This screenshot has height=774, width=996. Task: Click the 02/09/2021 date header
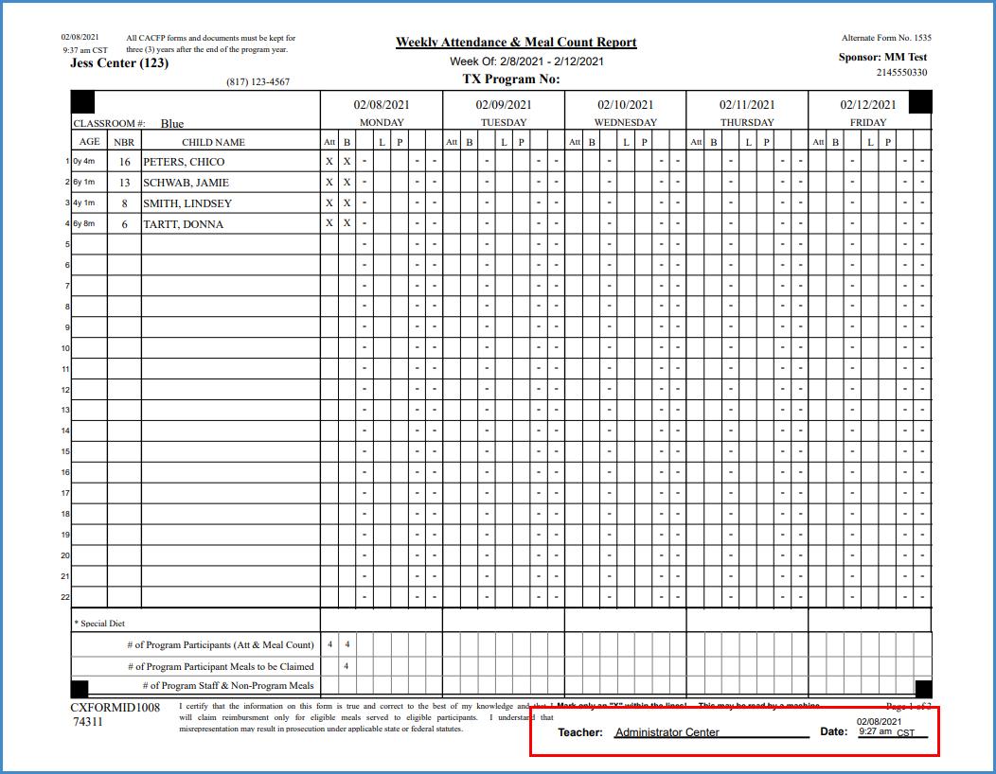(x=504, y=105)
